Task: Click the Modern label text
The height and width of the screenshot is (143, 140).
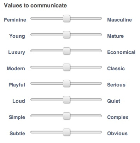Action: click(x=16, y=68)
